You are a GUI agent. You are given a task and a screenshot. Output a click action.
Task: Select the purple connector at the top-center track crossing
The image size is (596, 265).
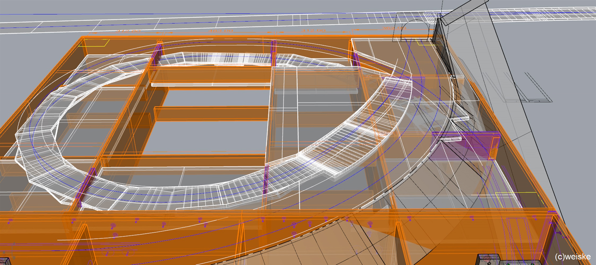coord(273,53)
